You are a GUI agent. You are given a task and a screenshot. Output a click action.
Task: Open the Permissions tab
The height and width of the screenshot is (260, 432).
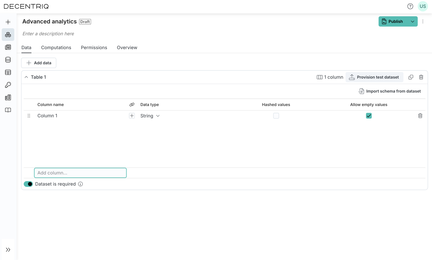[x=94, y=47]
